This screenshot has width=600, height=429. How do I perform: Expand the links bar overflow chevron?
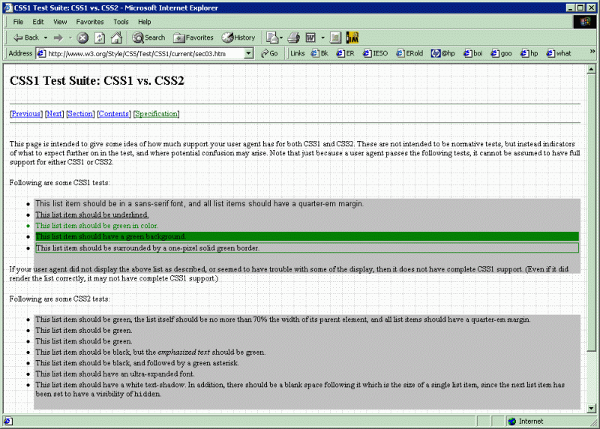pyautogui.click(x=592, y=51)
